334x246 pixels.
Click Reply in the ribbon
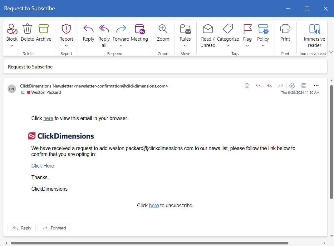click(88, 33)
